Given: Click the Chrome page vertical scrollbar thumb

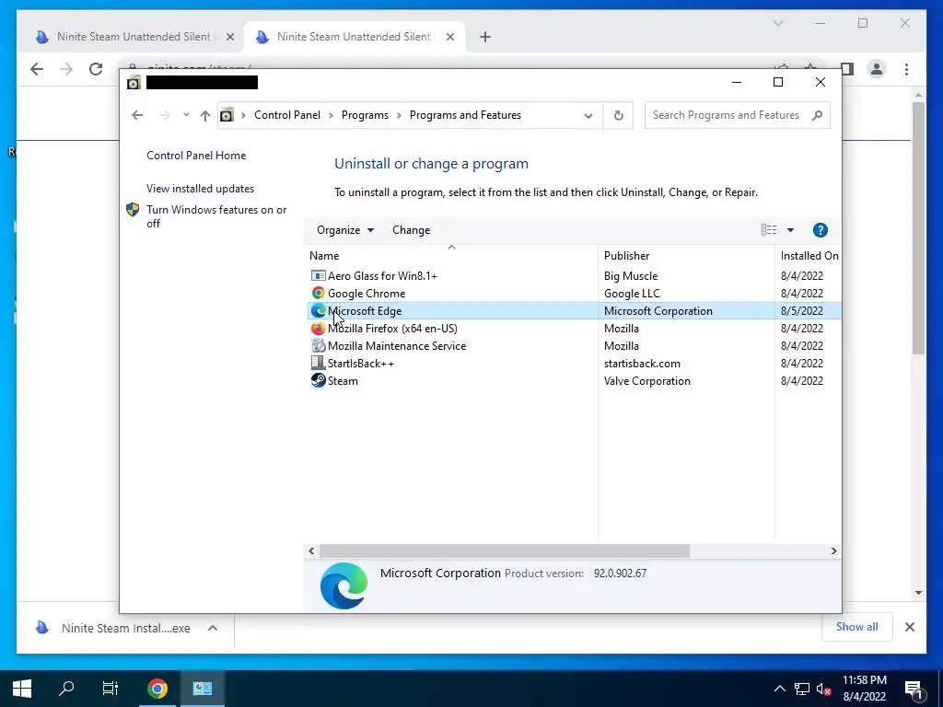Looking at the screenshot, I should (x=918, y=228).
